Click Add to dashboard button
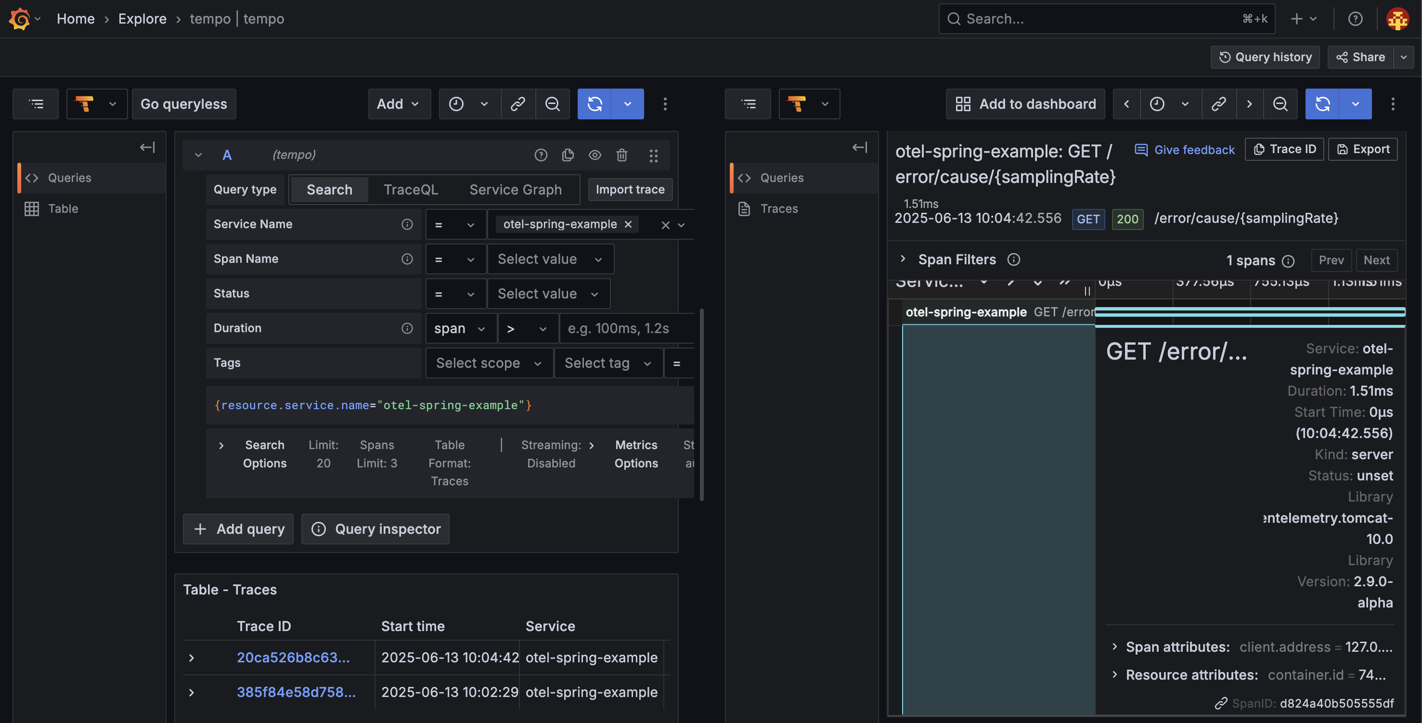Viewport: 1422px width, 723px height. click(1026, 104)
